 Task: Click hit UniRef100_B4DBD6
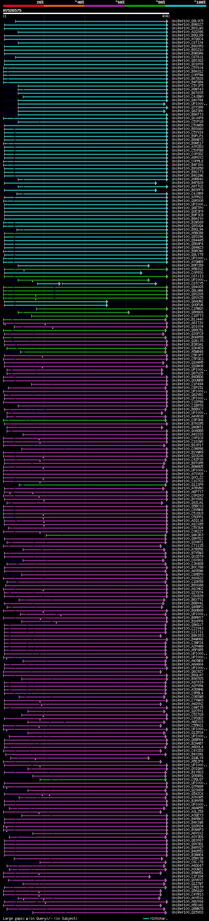click(187, 376)
